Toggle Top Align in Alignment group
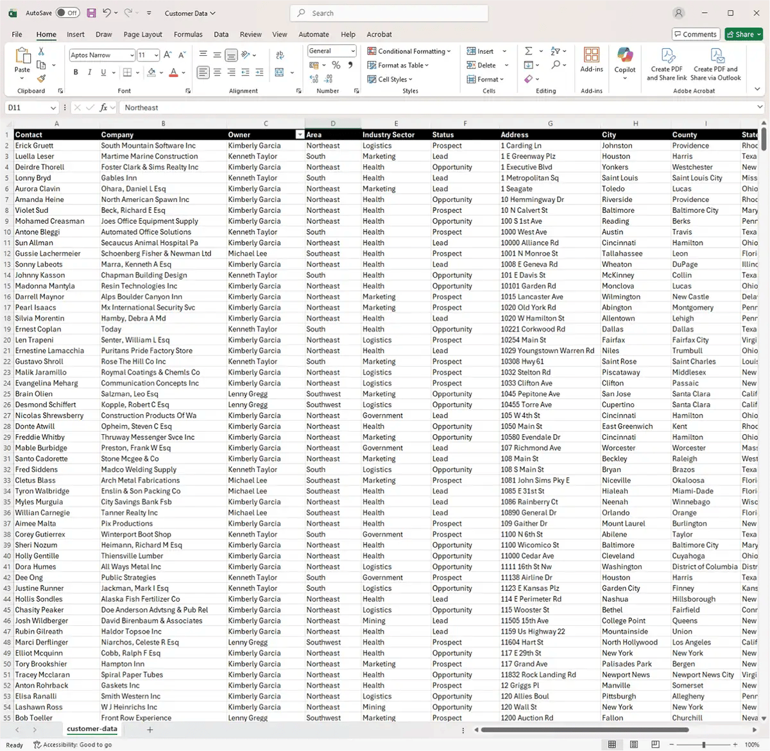This screenshot has width=770, height=751. coord(203,55)
